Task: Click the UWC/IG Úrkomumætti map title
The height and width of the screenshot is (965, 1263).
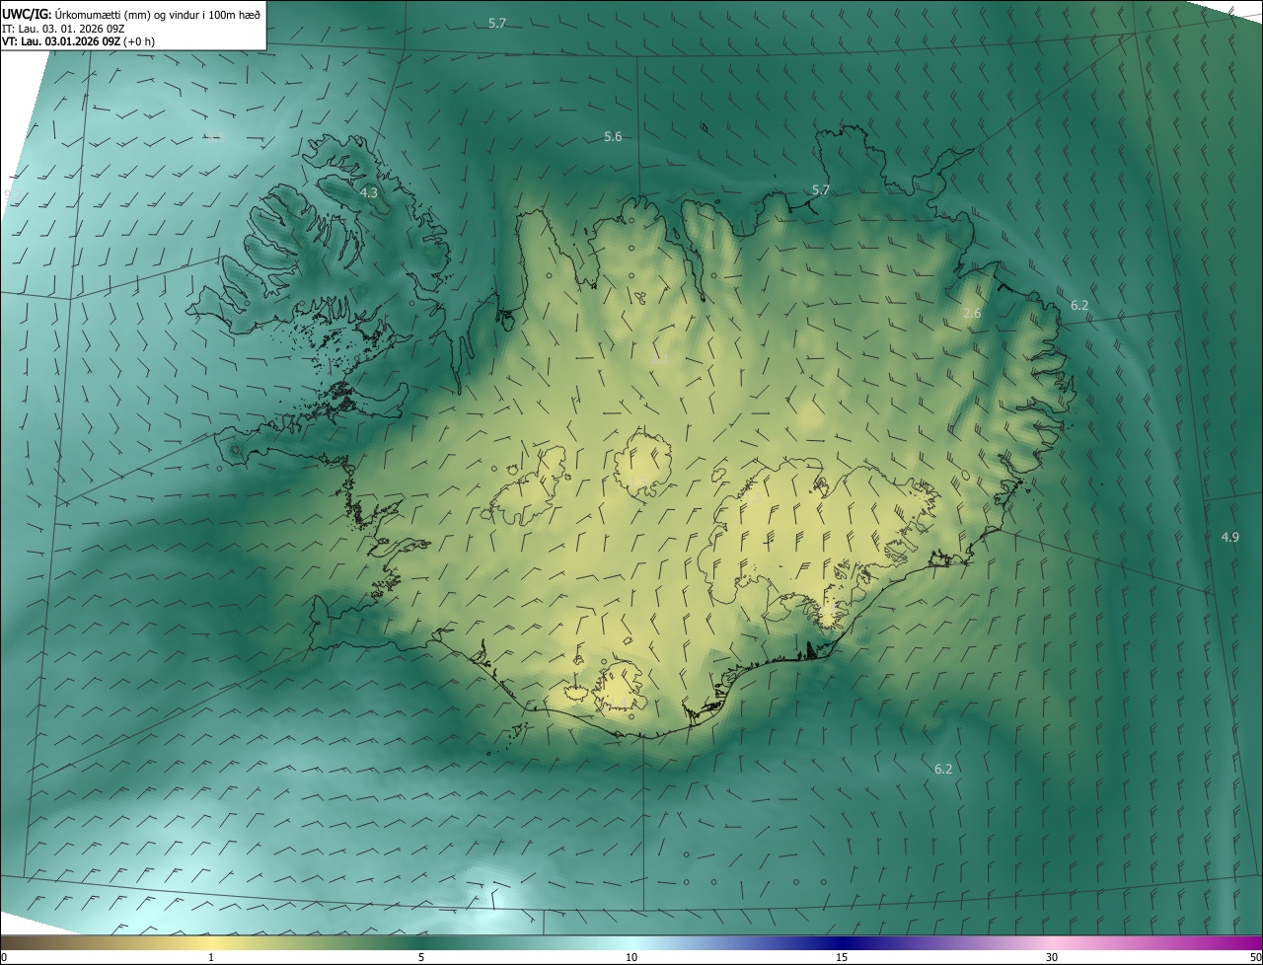Action: 131,13
